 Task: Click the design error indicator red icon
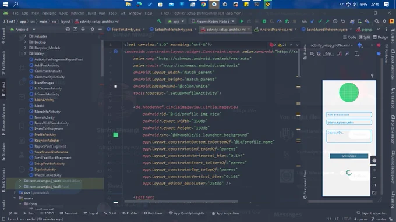pyautogui.click(x=379, y=45)
